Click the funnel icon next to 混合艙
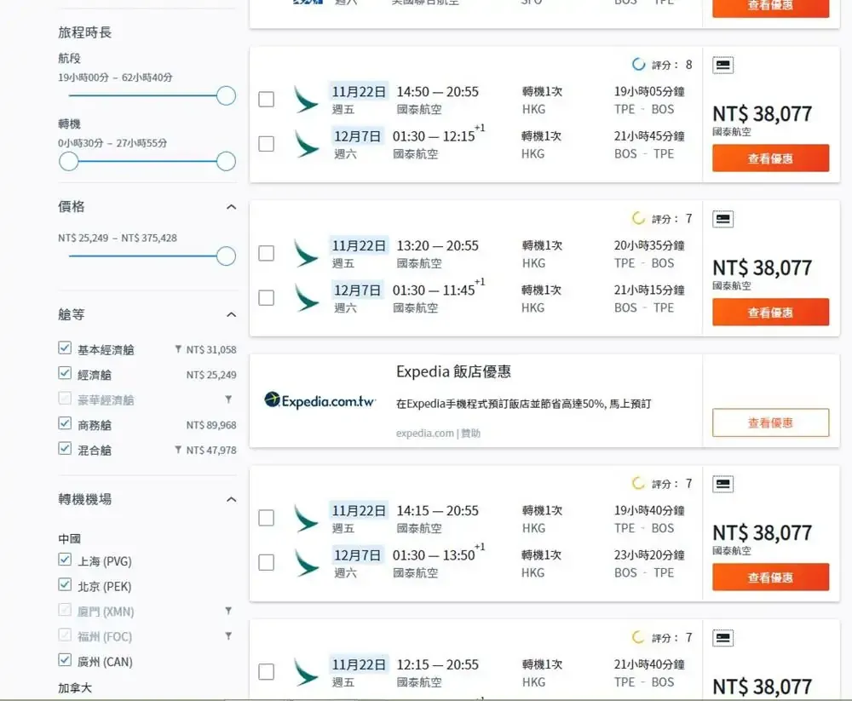This screenshot has width=852, height=701. tap(178, 450)
